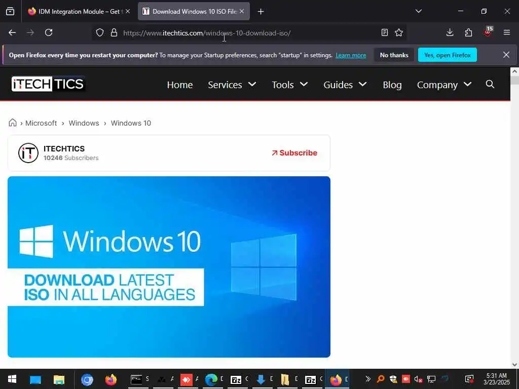
Task: Click the muted volume tray icon
Action: [418, 379]
